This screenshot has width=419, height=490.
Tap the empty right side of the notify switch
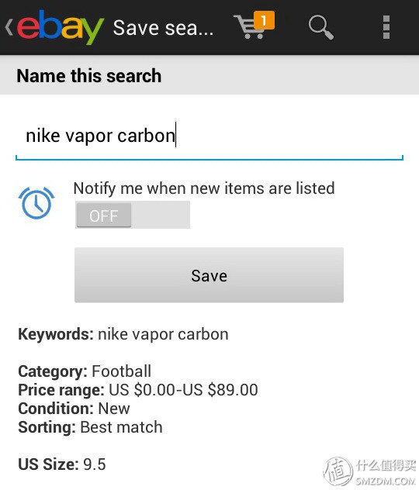[x=161, y=215]
